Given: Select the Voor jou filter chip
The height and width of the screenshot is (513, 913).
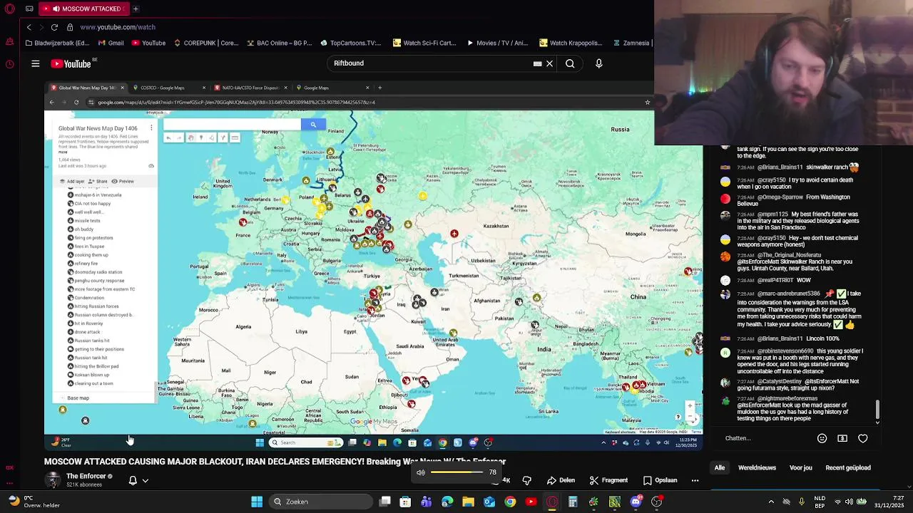Looking at the screenshot, I should click(801, 468).
